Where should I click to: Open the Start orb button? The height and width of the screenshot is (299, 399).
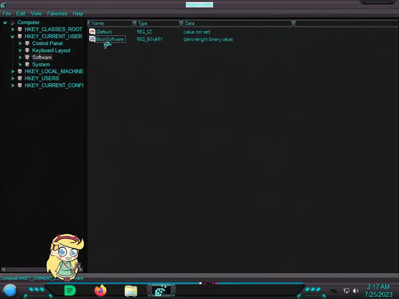pos(10,290)
